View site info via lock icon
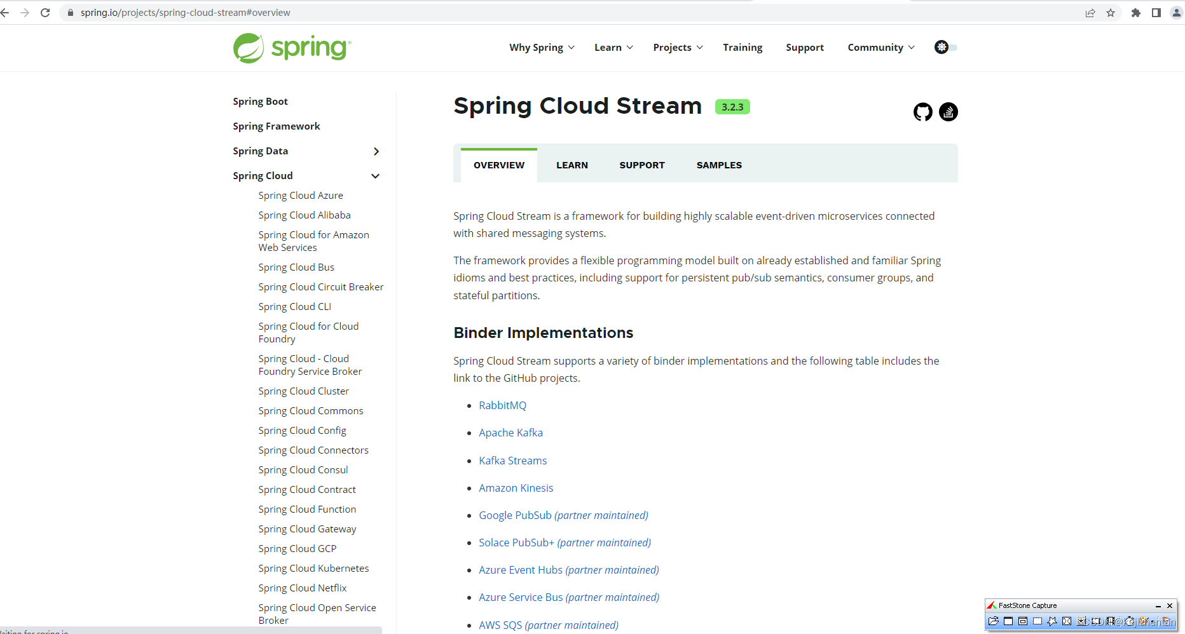1185x634 pixels. [x=71, y=13]
